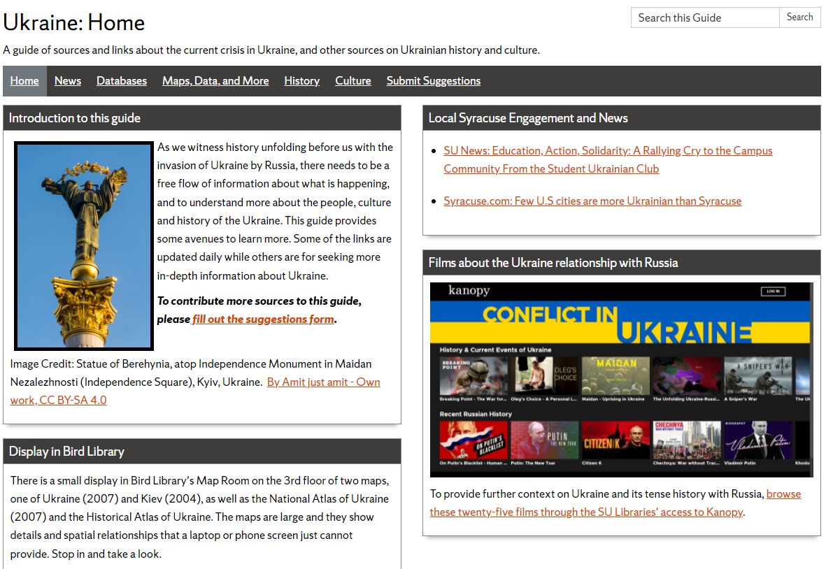Select the Breaking Point film thumbnail
Image resolution: width=833 pixels, height=569 pixels.
point(473,376)
